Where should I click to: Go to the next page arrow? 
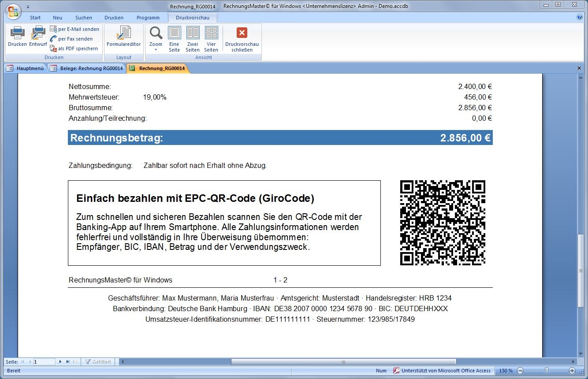click(60, 362)
